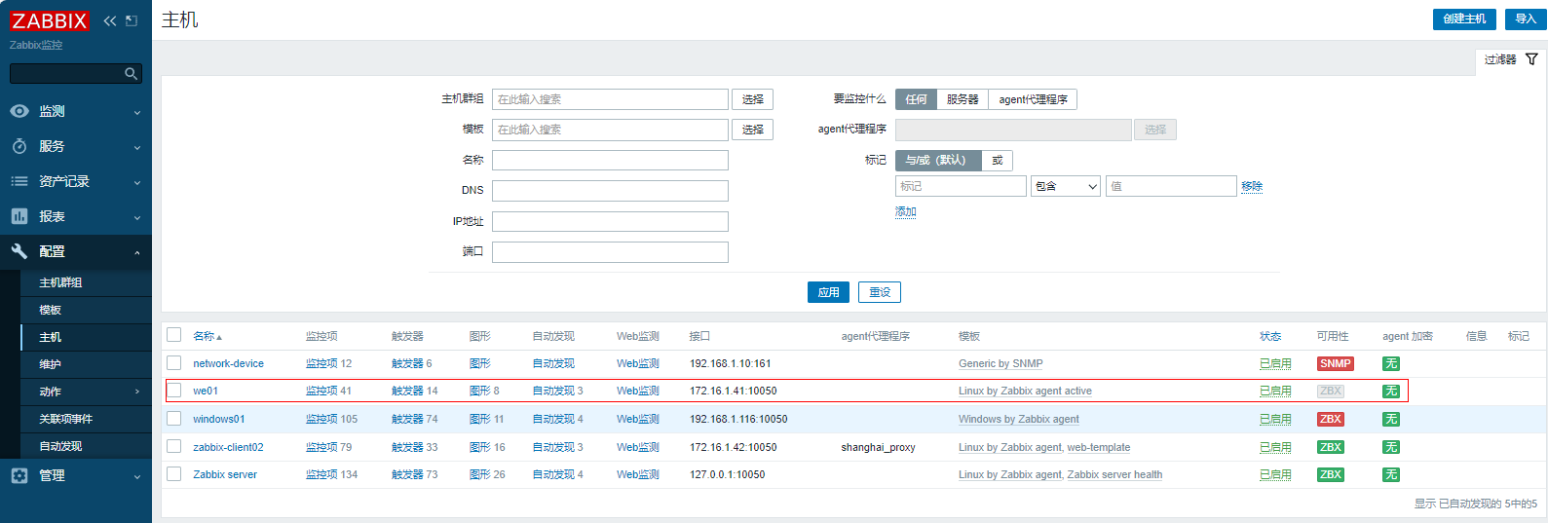Click the sidebar search magnifier icon
The image size is (1548, 523).
pyautogui.click(x=131, y=74)
